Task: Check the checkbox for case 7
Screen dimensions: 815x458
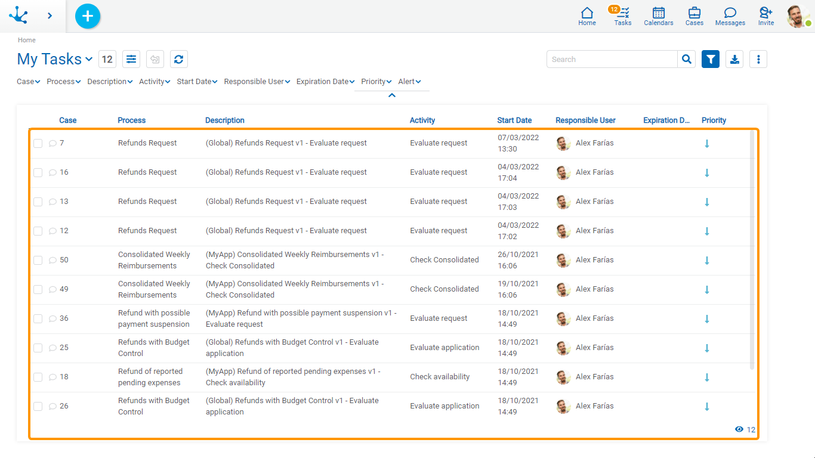Action: (x=38, y=143)
